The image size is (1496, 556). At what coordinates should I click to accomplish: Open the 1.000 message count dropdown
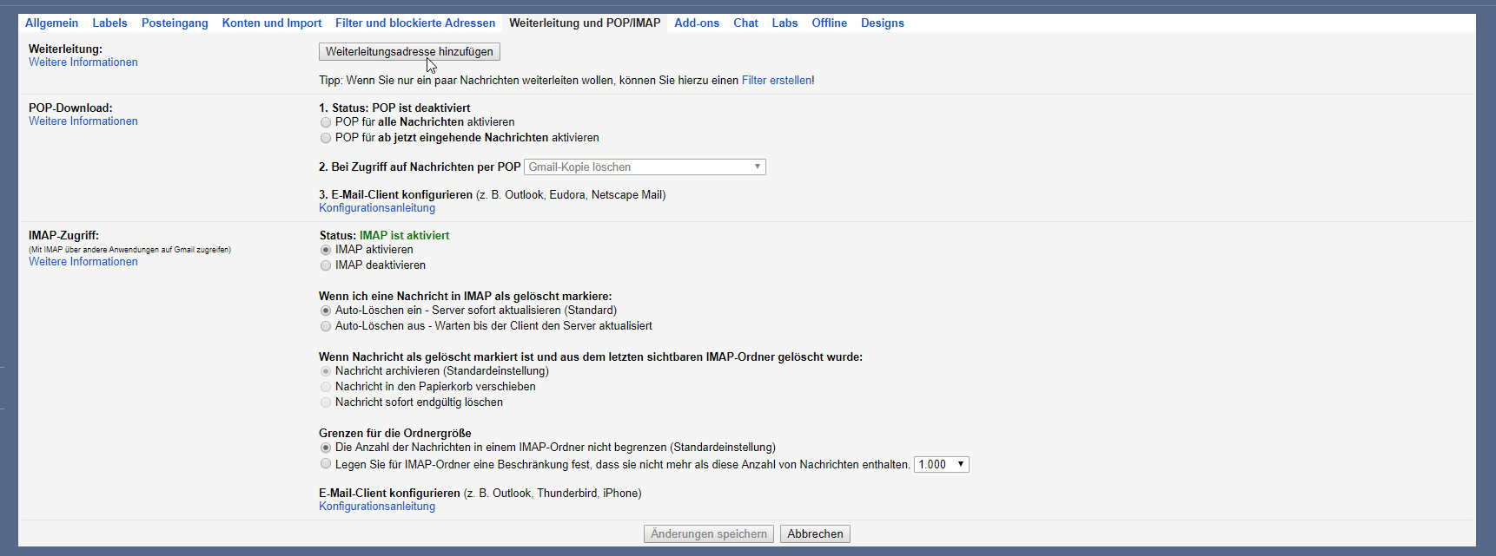pos(941,465)
